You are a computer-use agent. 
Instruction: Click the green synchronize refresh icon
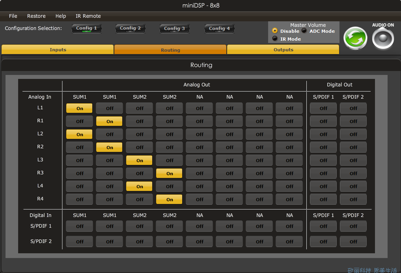pyautogui.click(x=355, y=38)
